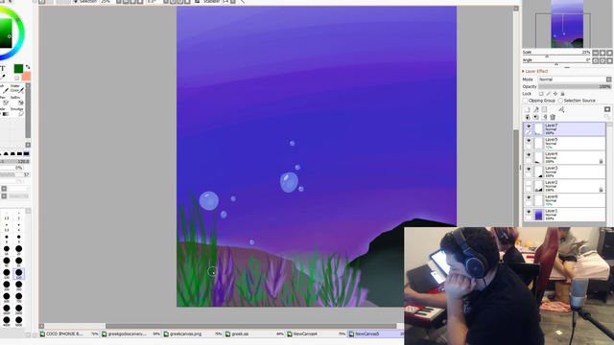614x345 pixels.
Task: Switch to greekcanvas.png document tab
Action: (193, 334)
